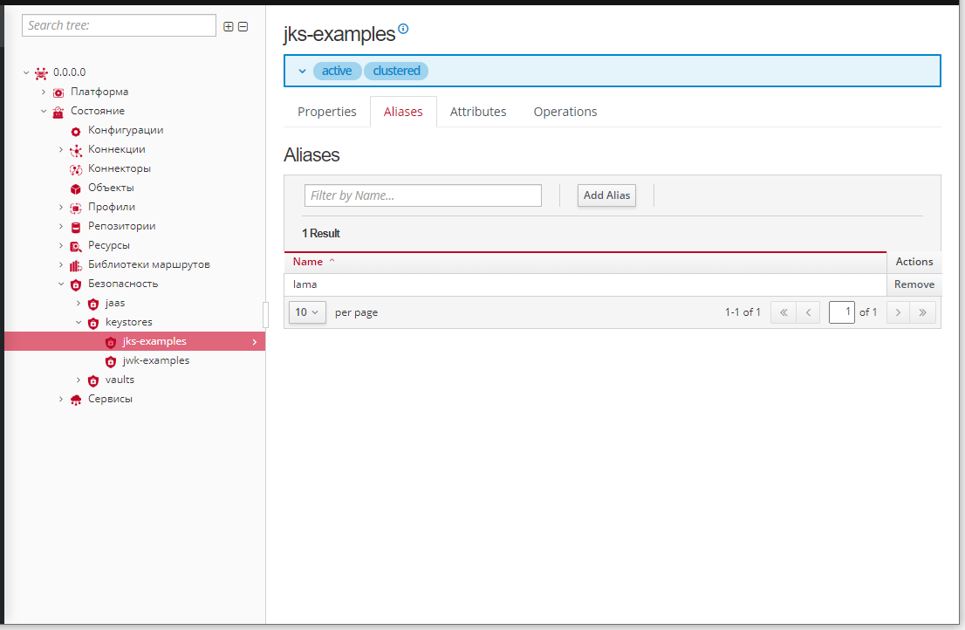Image resolution: width=965 pixels, height=630 pixels.
Task: Click the Конфигурации gear icon in the tree
Action: tap(76, 131)
